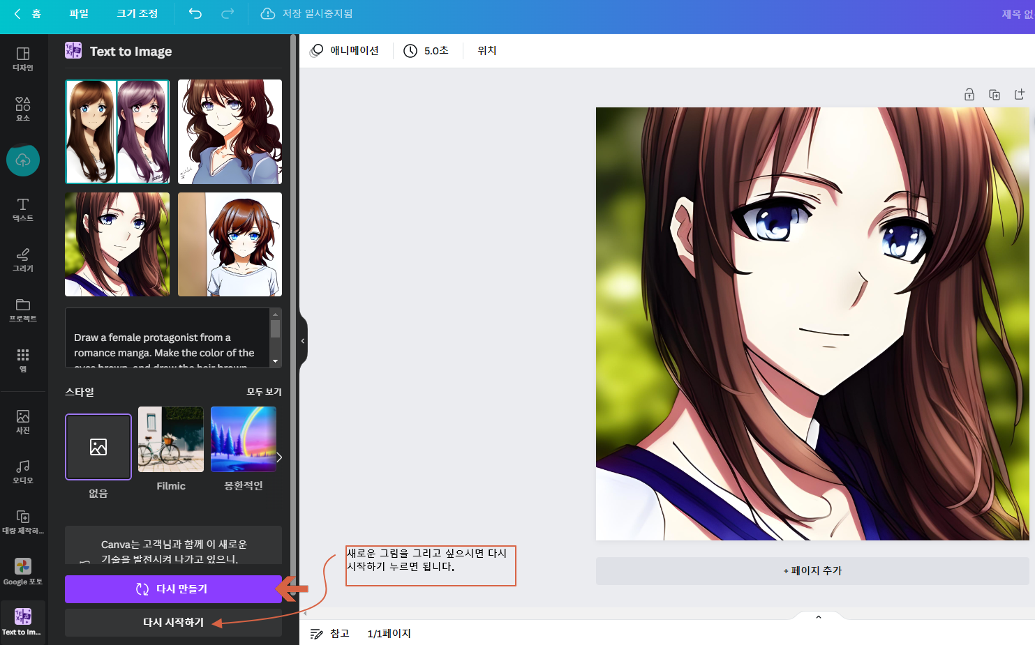This screenshot has height=645, width=1035.
Task: Click the prompt text box starting 'Draw a female protagonist'
Action: coord(167,338)
